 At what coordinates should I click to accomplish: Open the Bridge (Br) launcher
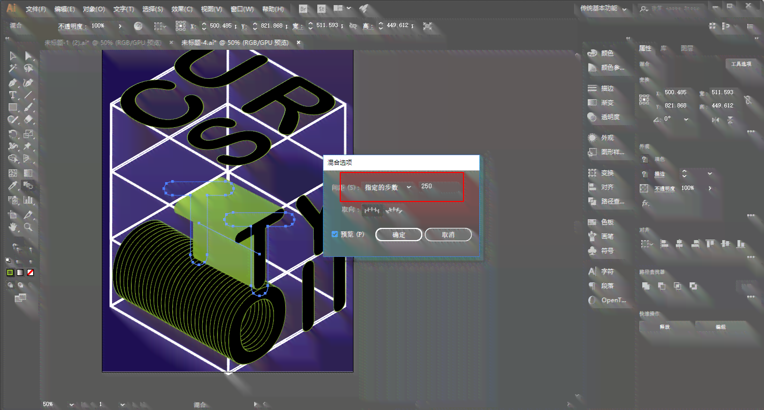coord(303,9)
